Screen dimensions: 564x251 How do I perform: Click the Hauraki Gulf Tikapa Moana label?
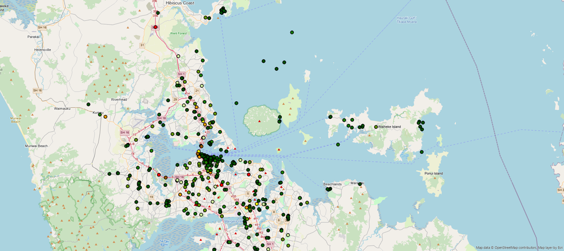[x=407, y=20]
